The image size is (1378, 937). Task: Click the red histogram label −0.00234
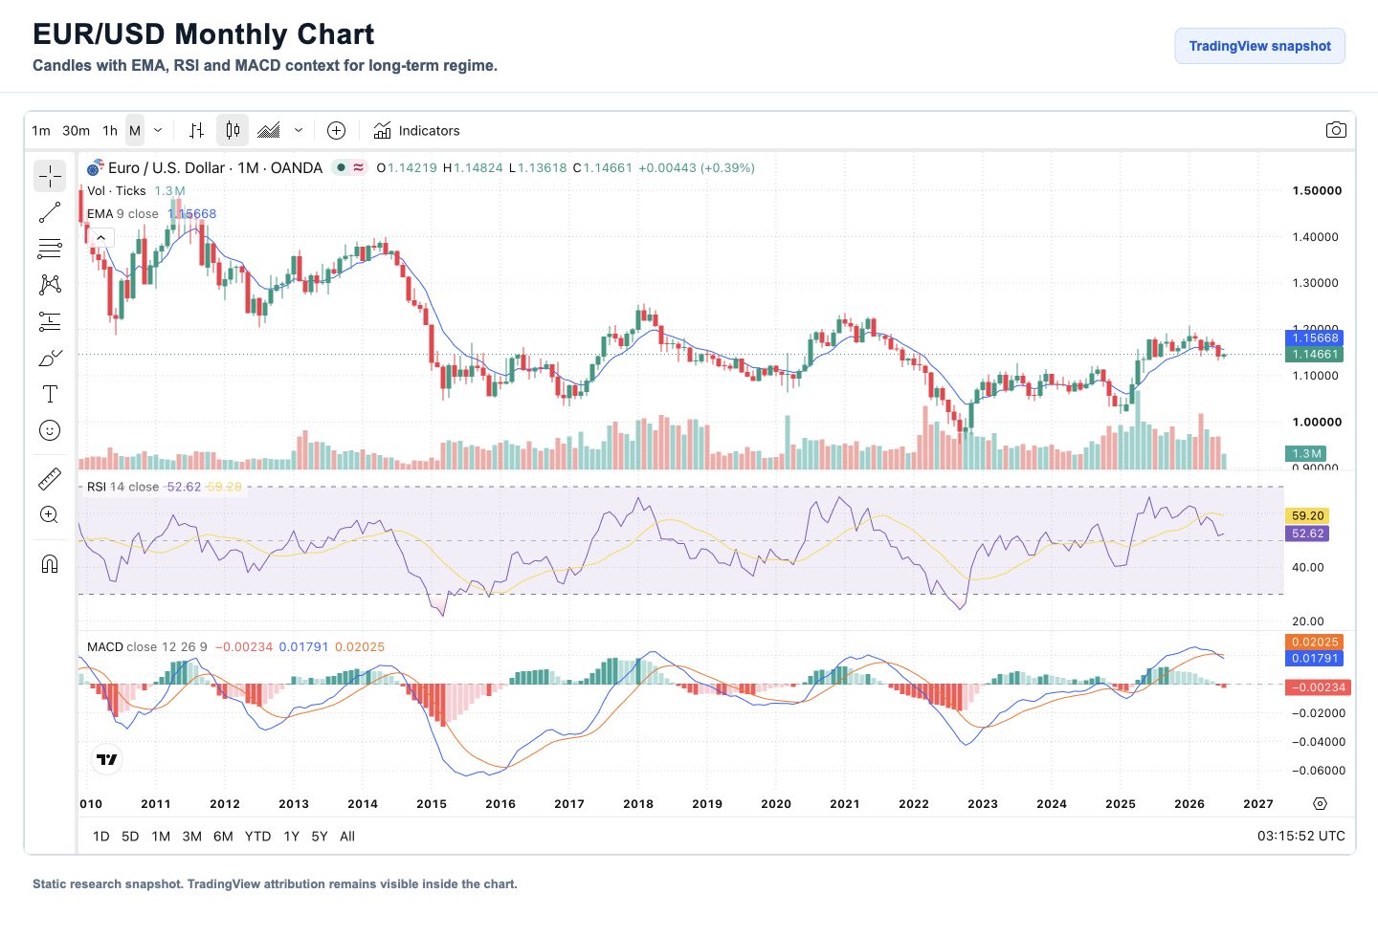(1317, 686)
